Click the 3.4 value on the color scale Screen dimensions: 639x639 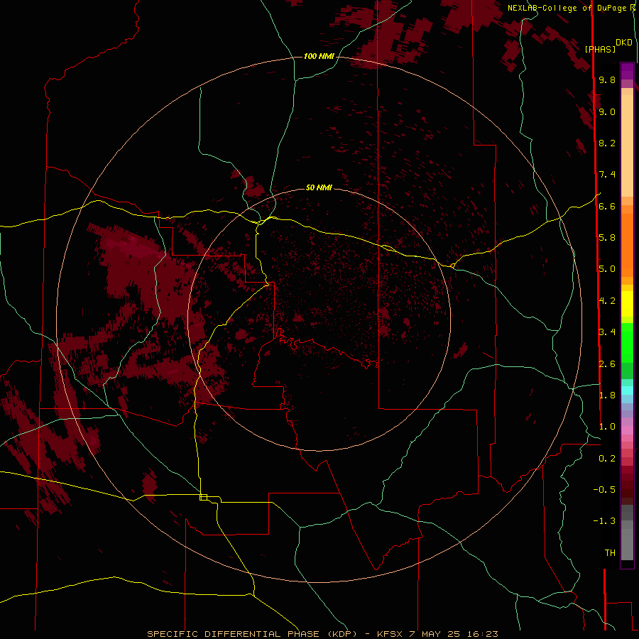(x=607, y=332)
